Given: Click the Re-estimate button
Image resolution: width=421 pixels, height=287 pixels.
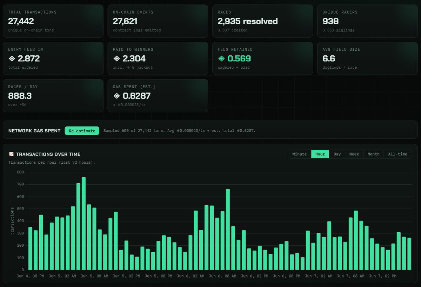Looking at the screenshot, I should [82, 131].
